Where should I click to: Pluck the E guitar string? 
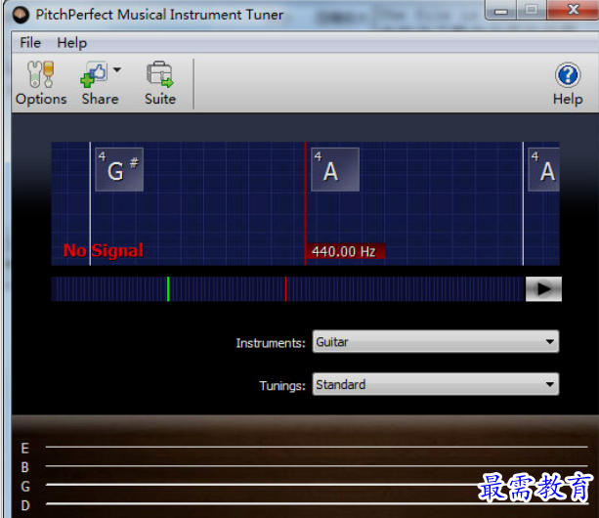pos(317,447)
